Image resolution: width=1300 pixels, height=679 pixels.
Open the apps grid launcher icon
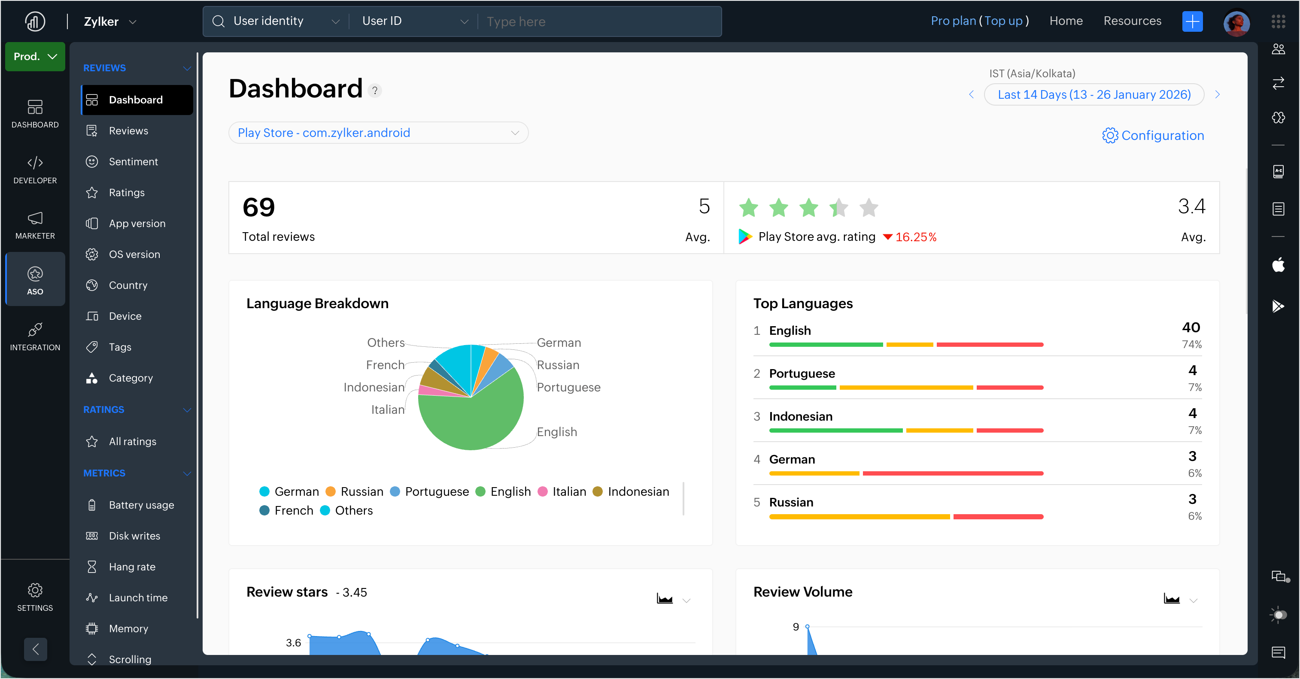click(x=1278, y=21)
